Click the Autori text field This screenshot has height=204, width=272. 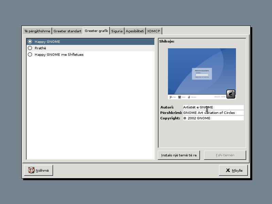(x=213, y=107)
